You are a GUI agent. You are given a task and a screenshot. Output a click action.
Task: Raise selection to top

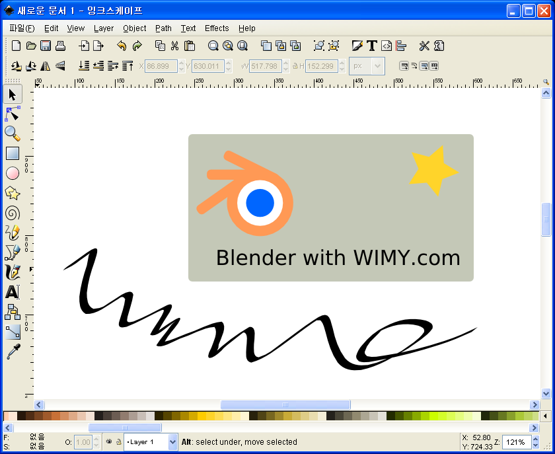tap(128, 66)
